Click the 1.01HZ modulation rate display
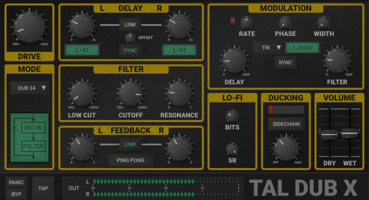Viewport: 369px width, 200px height. coord(303,48)
